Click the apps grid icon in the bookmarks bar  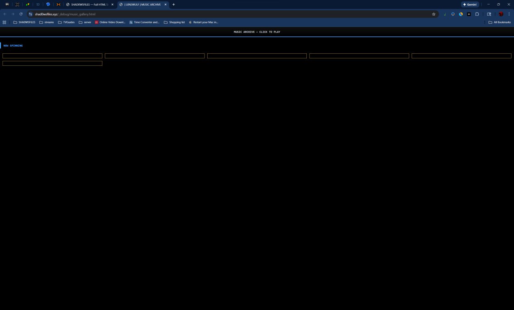[x=4, y=22]
